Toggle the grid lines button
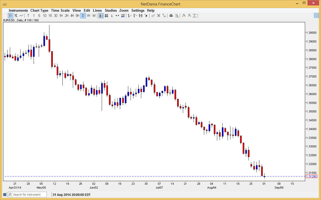Viewport: 321px width, 200px height. [x=106, y=16]
